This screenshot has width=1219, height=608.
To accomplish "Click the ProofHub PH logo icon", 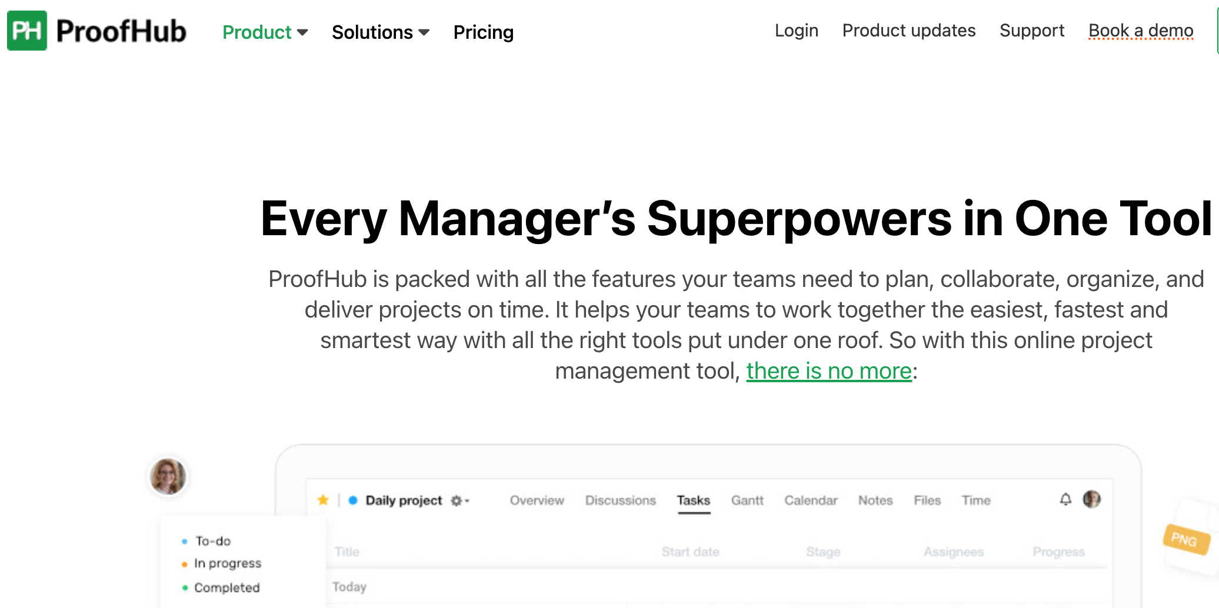I will pyautogui.click(x=27, y=31).
